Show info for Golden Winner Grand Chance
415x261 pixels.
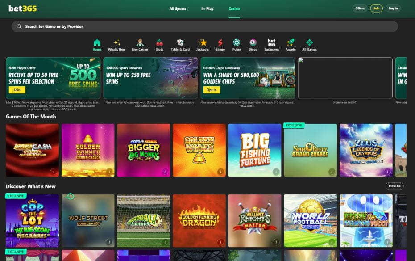coord(109,172)
